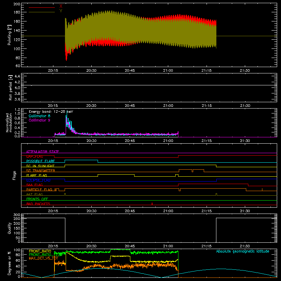
Task: Click the green FRONT_RATIO_1225 legend entry
Action: pyautogui.click(x=45, y=255)
